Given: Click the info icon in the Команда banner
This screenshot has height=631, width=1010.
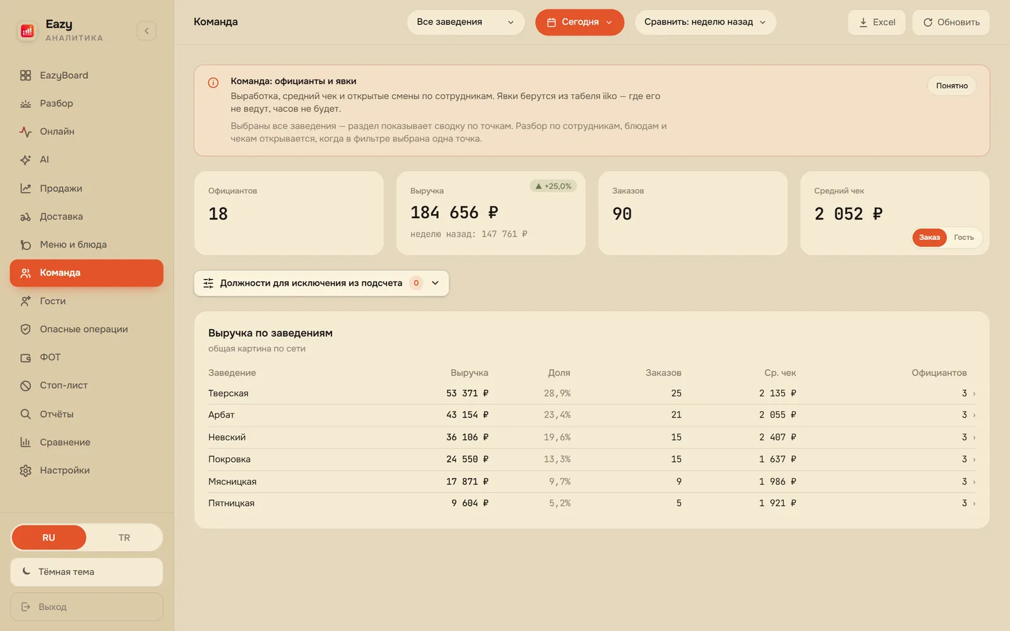Looking at the screenshot, I should tap(213, 83).
